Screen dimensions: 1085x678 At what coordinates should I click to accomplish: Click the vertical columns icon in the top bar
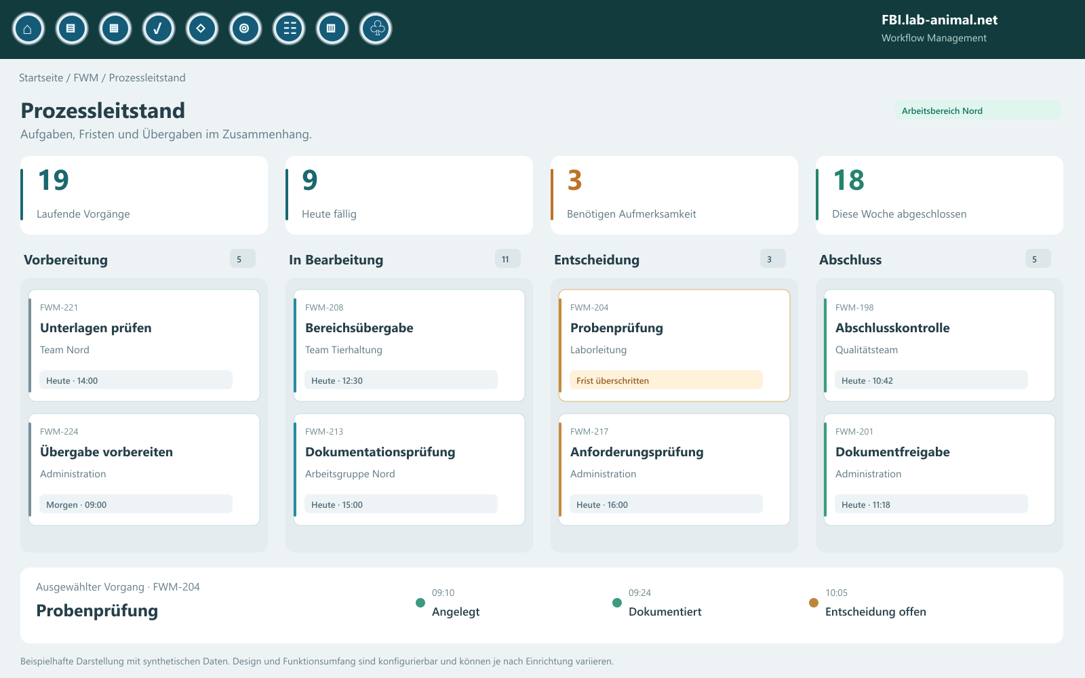point(332,28)
